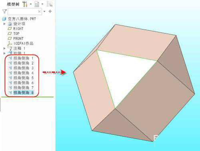Select coordinate system ICEFAI作品
Viewport: 200px width, 151px height.
tap(23, 44)
